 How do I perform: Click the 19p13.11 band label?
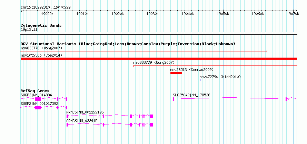coord(29,29)
